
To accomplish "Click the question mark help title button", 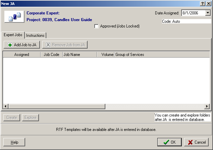I will 203,3.
